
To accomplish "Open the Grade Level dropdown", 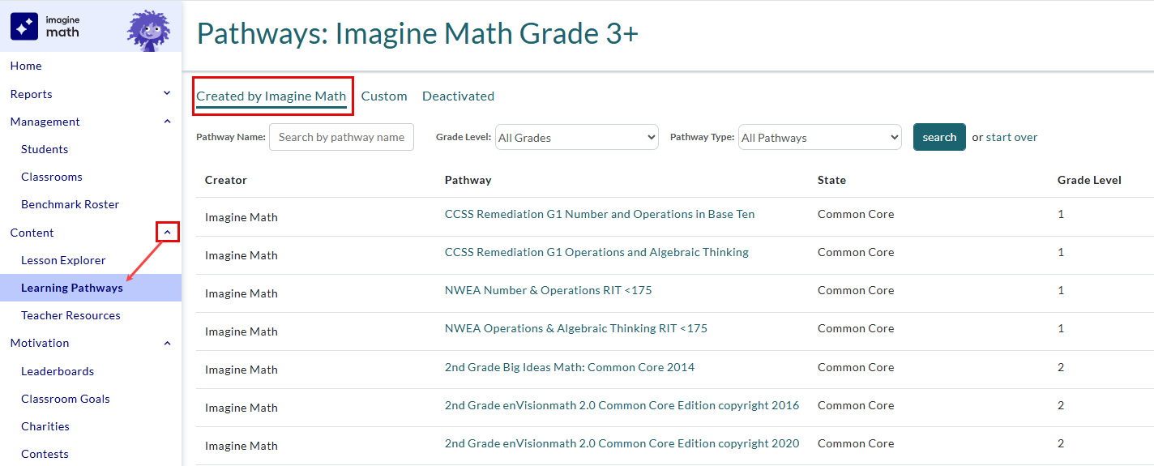I will pos(576,138).
